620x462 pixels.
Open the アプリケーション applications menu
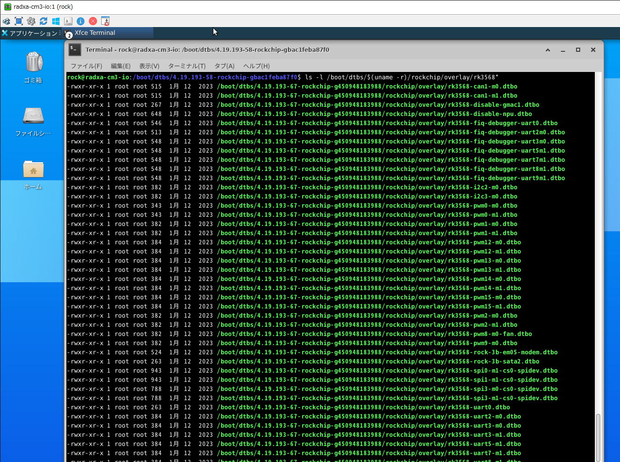(30, 33)
